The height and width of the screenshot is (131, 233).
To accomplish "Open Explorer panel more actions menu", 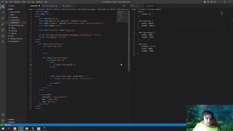I will click(24, 6).
